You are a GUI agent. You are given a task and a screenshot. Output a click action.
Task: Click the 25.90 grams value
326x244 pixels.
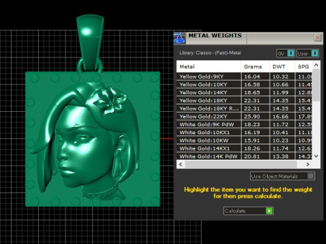[x=252, y=117]
